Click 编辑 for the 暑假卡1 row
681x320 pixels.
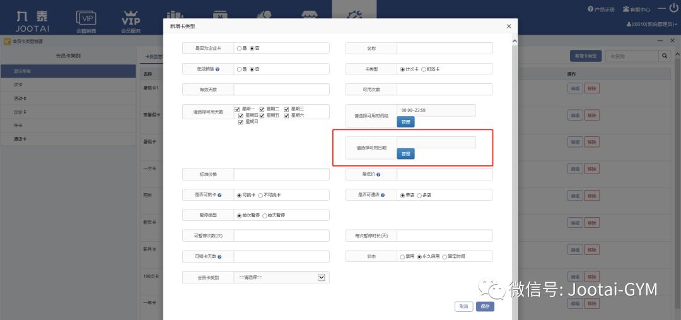(575, 88)
